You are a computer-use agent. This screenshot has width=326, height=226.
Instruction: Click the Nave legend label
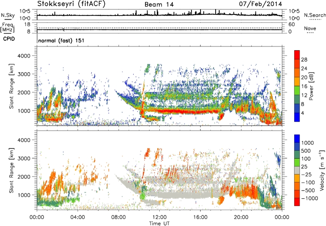(x=310, y=28)
